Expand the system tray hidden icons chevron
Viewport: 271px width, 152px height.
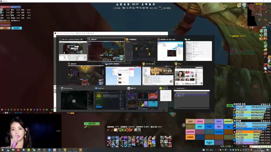click(x=215, y=150)
